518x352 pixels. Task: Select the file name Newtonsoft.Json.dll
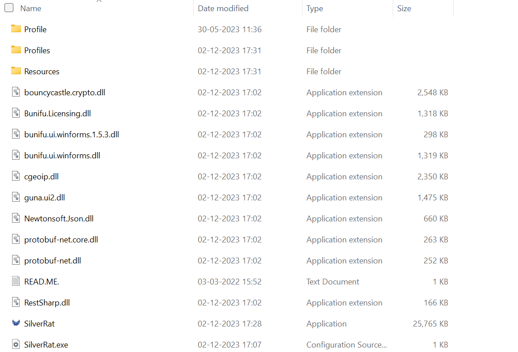click(x=59, y=219)
